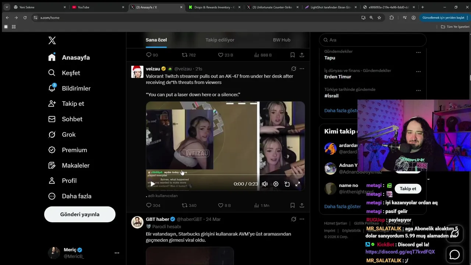This screenshot has height=265, width=471.
Task: Click the Gönderi yayınla button
Action: click(x=80, y=214)
